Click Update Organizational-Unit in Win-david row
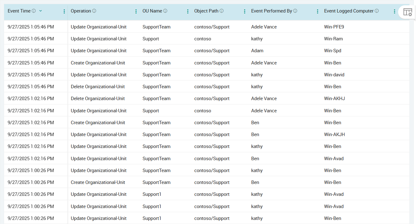 point(99,75)
